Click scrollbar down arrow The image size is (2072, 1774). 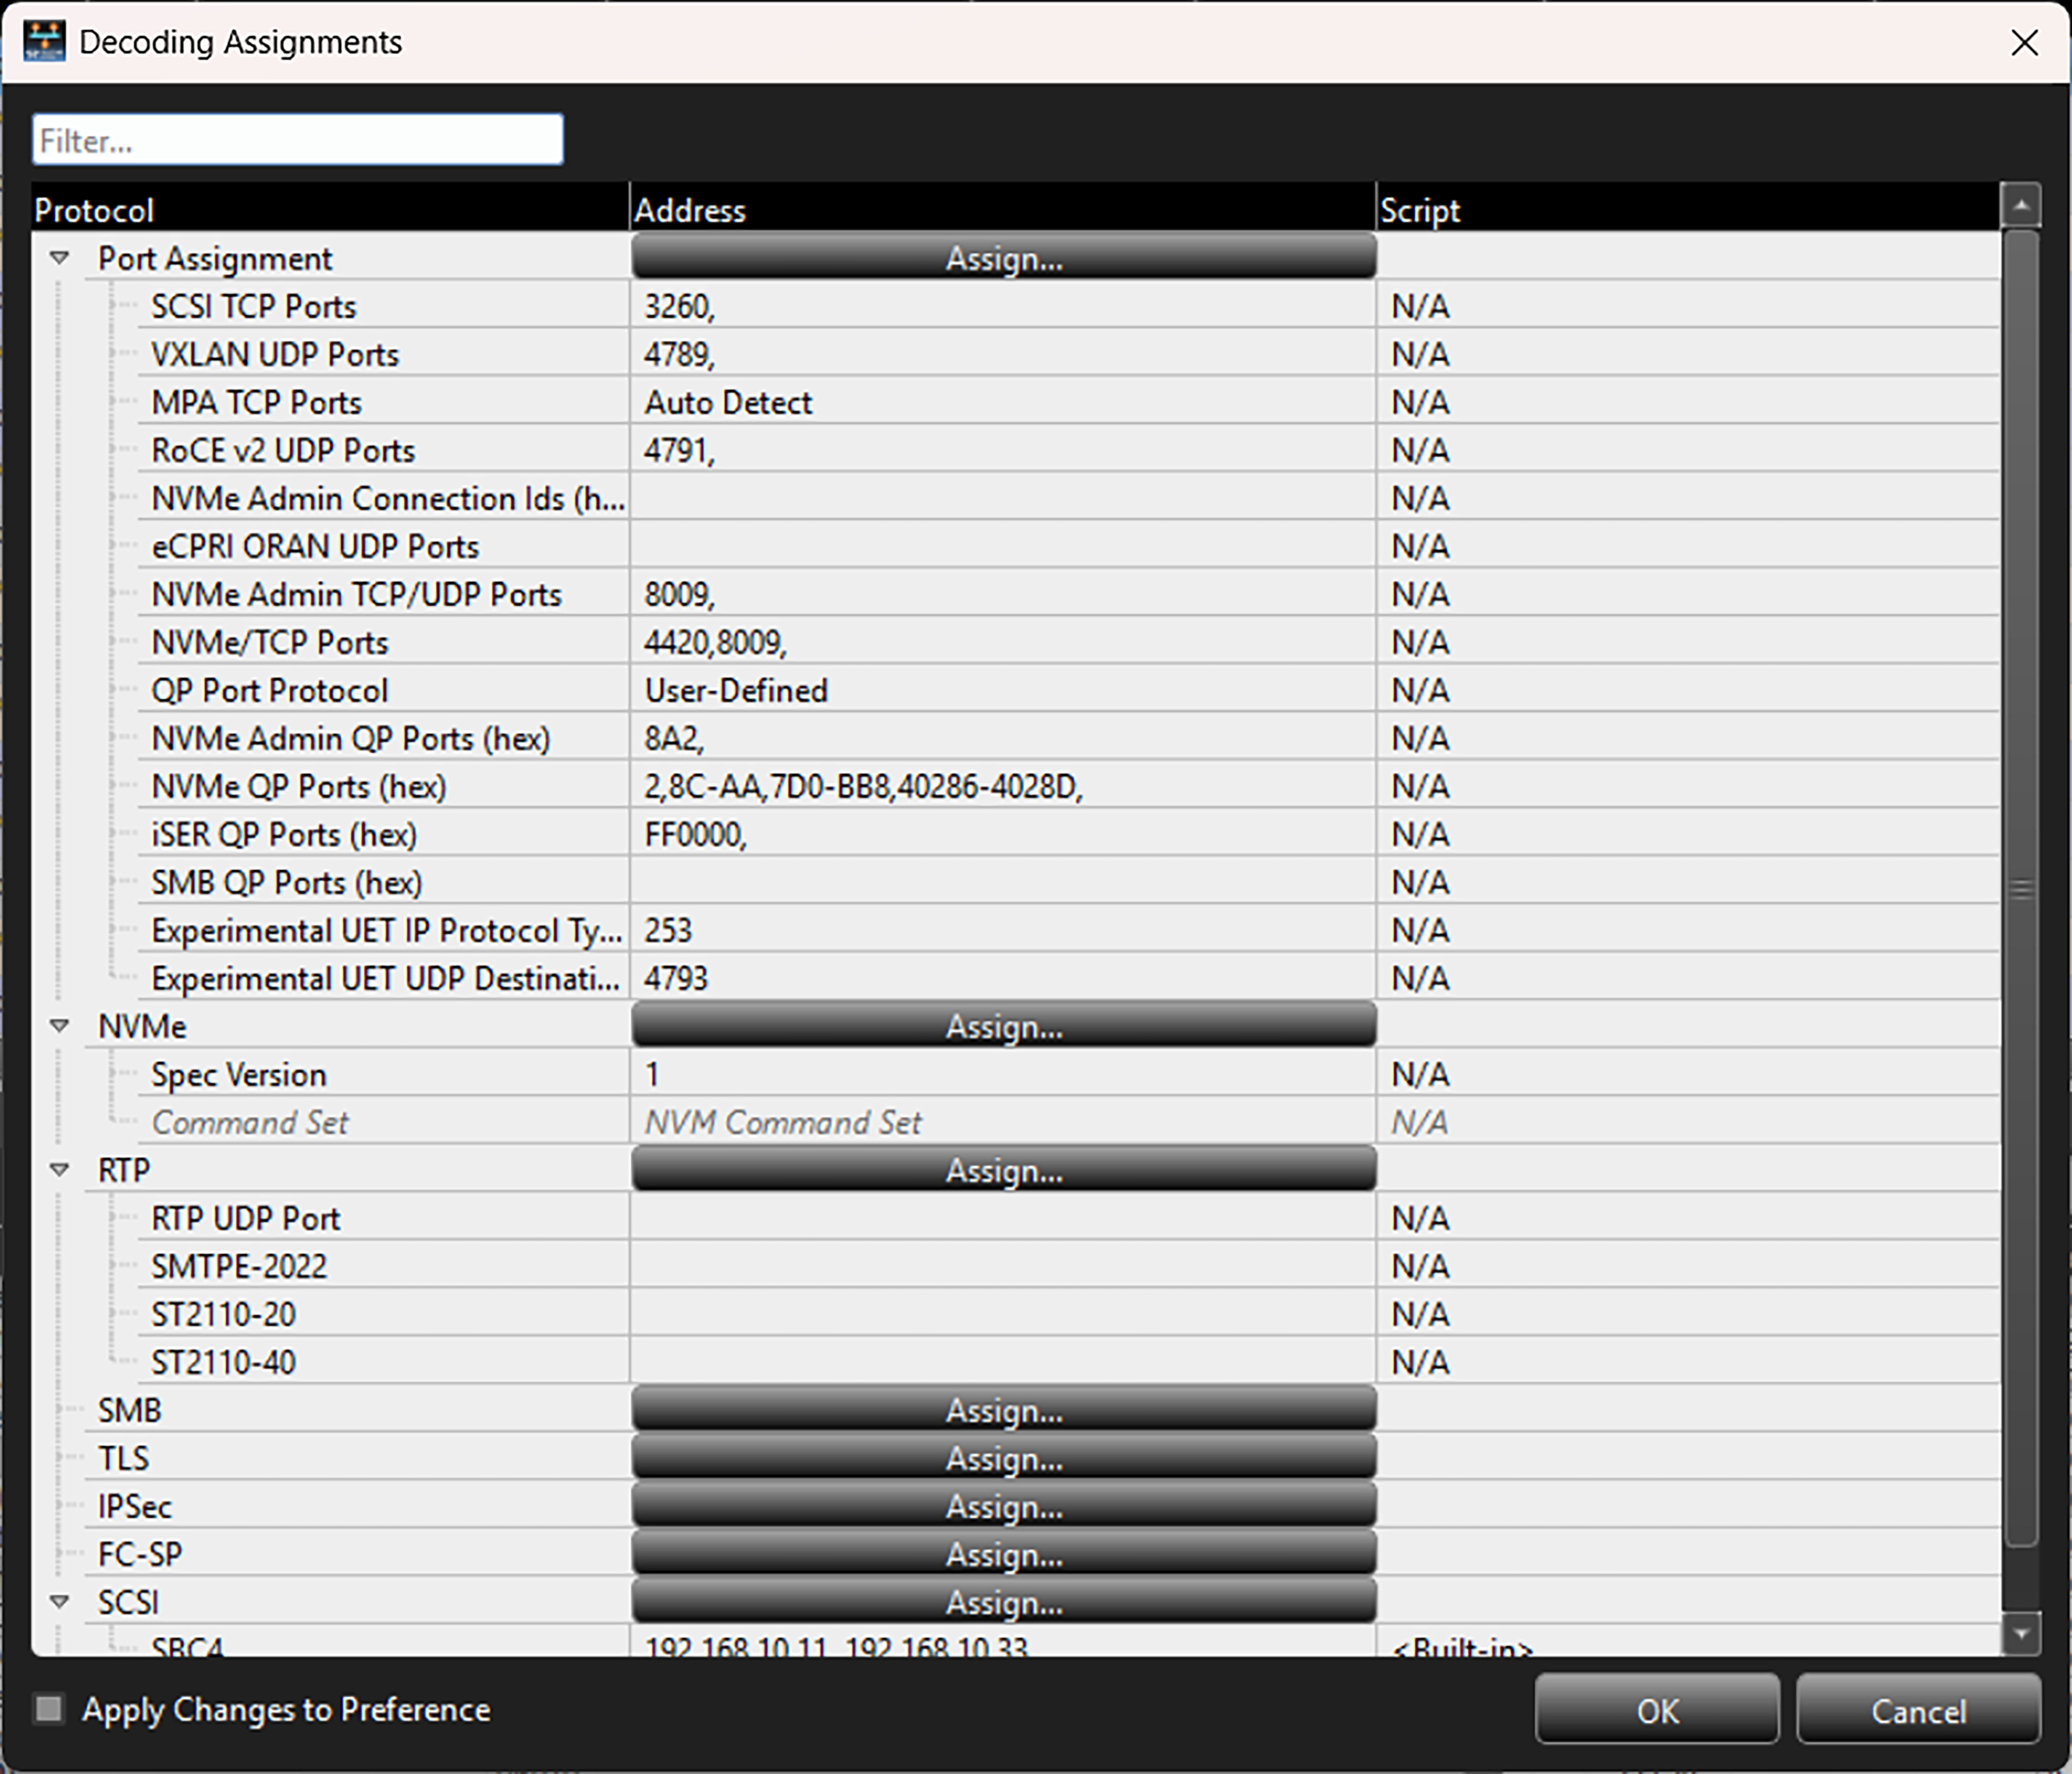point(2021,1634)
